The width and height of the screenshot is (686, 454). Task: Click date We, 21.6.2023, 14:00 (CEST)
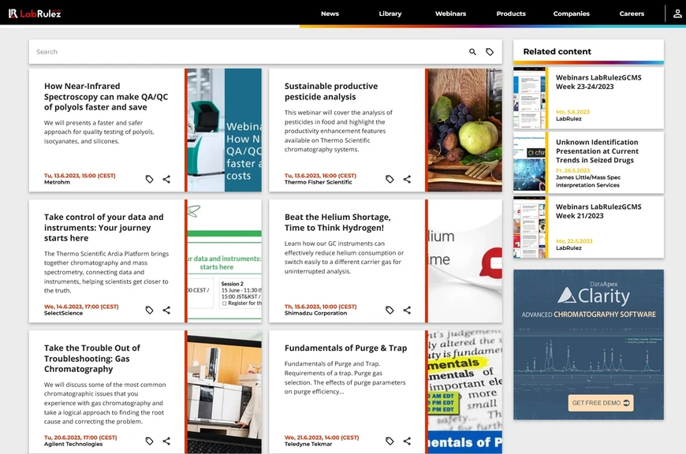coord(322,437)
